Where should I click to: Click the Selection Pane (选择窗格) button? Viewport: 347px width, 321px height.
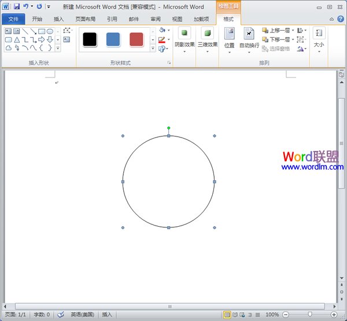pyautogui.click(x=276, y=49)
